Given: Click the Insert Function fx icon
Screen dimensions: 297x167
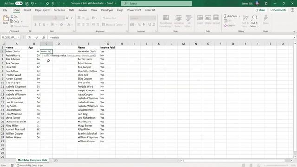Looking at the screenshot, I should pos(44,37).
